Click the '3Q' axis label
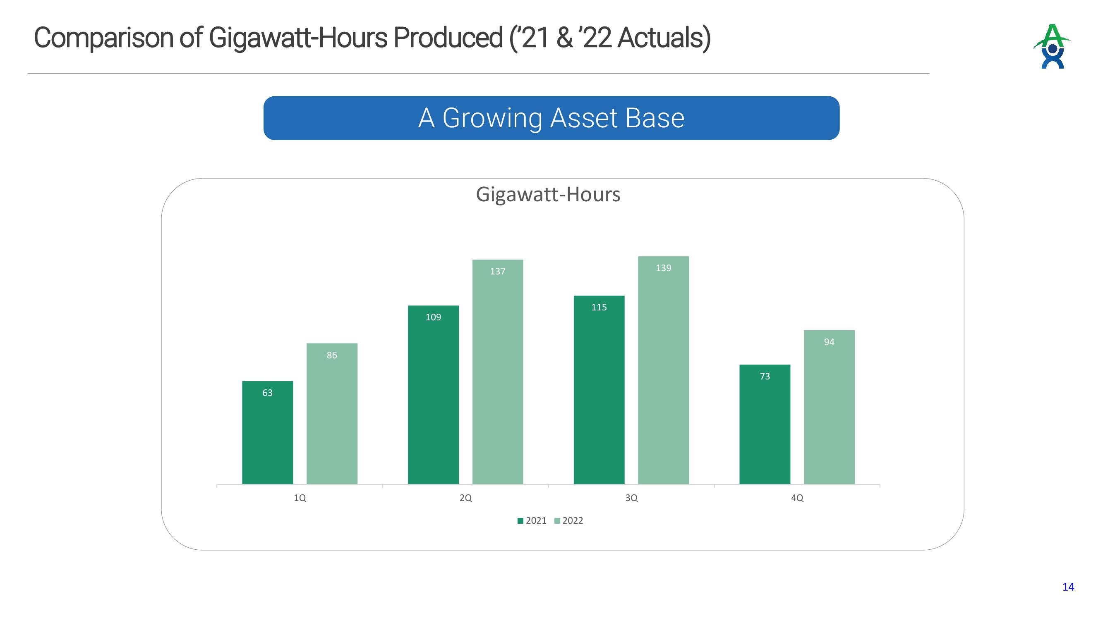 [x=631, y=498]
